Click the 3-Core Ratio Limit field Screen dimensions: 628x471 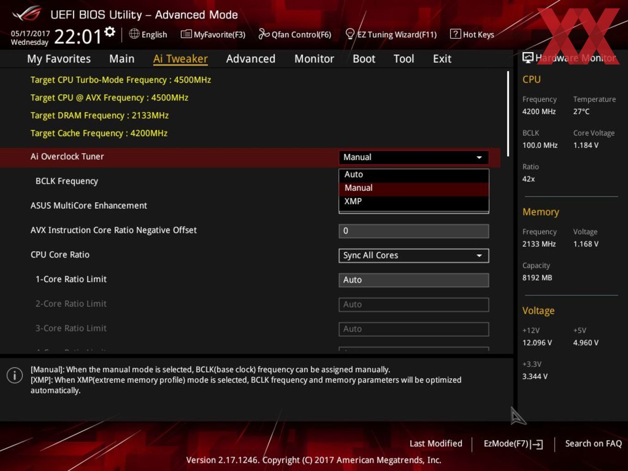(414, 329)
